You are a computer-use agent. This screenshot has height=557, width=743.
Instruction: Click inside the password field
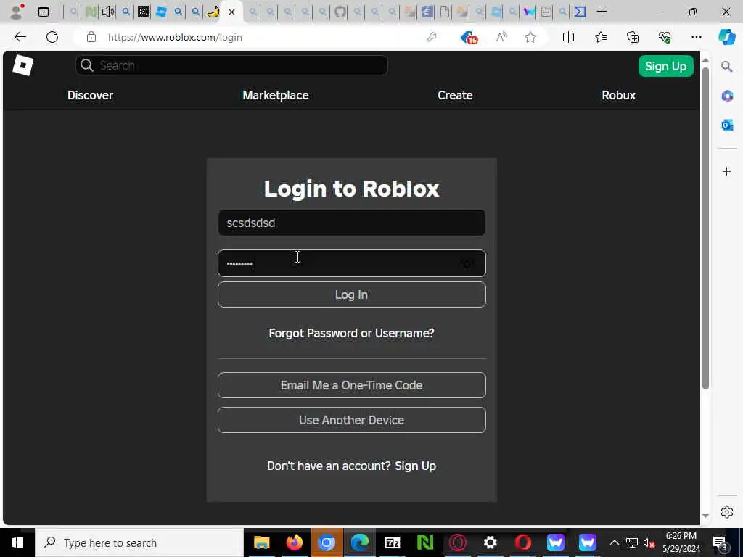click(x=352, y=263)
